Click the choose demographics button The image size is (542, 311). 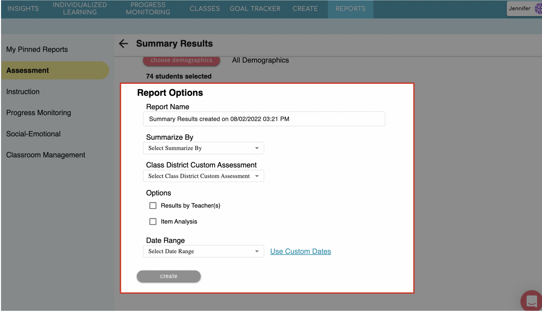point(181,60)
